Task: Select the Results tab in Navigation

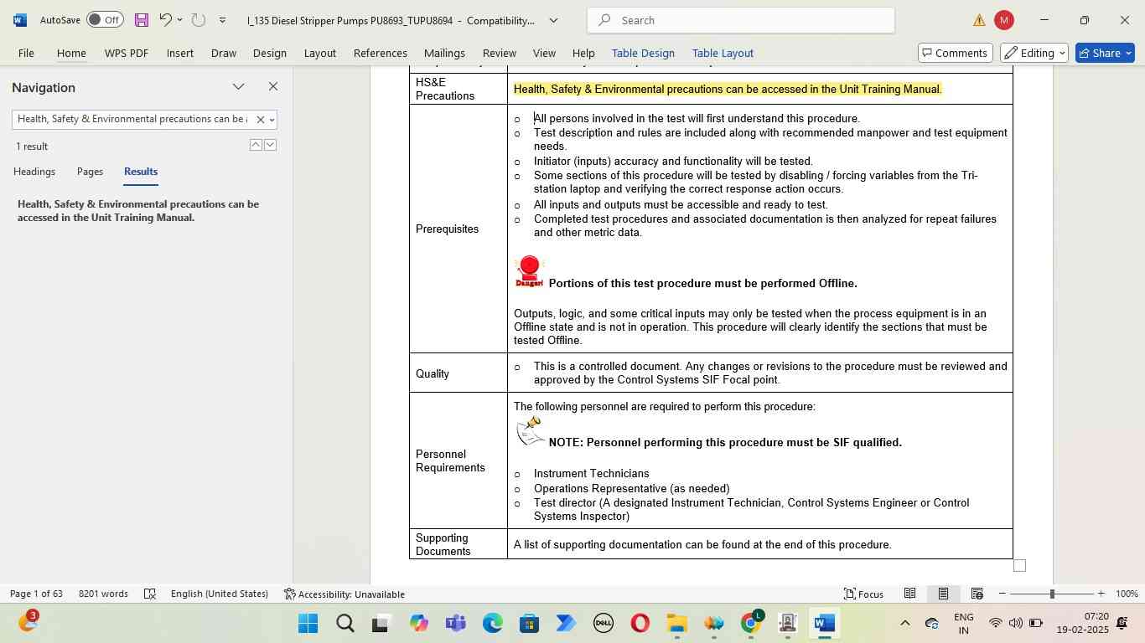Action: 141,172
